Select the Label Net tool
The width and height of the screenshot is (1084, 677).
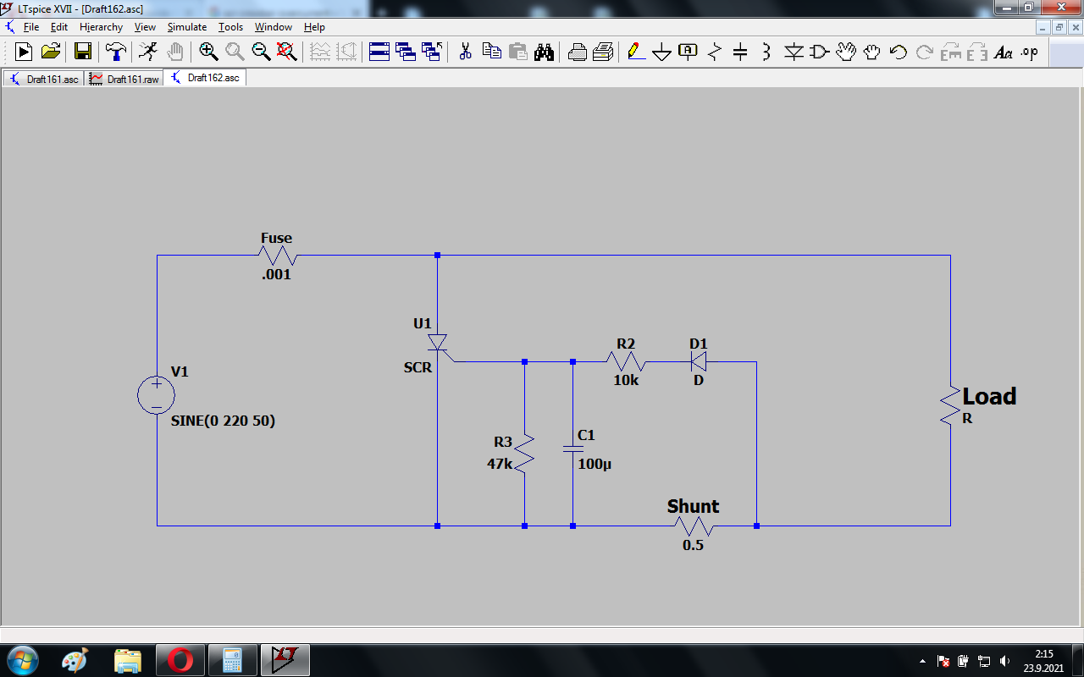pos(689,52)
